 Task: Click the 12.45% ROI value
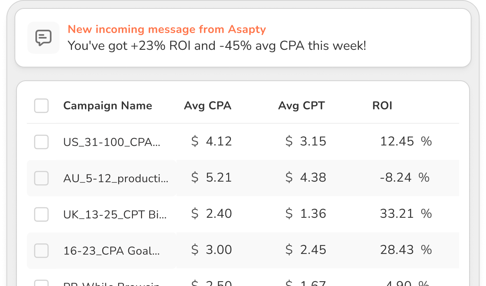pos(406,141)
